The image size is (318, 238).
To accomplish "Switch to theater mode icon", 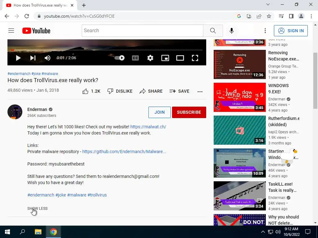I will click(180, 58).
